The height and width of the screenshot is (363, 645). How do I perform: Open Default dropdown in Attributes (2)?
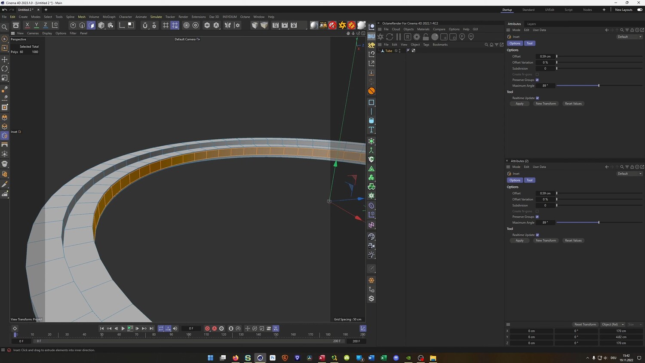click(x=630, y=174)
